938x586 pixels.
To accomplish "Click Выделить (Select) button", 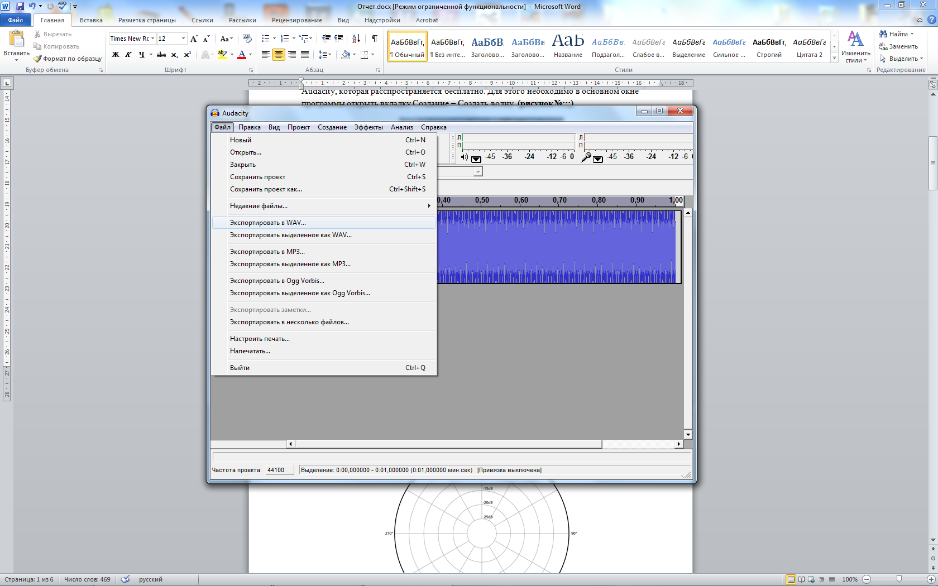I will 901,59.
